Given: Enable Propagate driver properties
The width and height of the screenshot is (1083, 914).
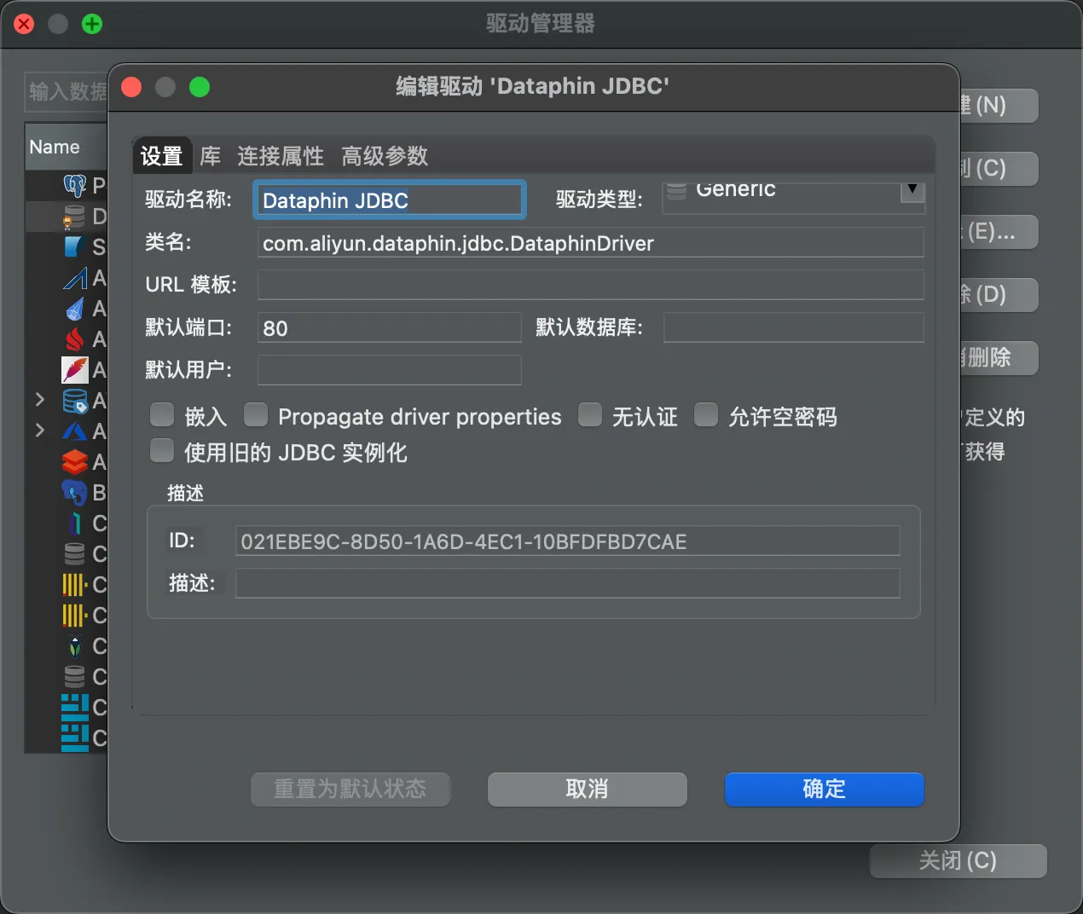Looking at the screenshot, I should 256,415.
